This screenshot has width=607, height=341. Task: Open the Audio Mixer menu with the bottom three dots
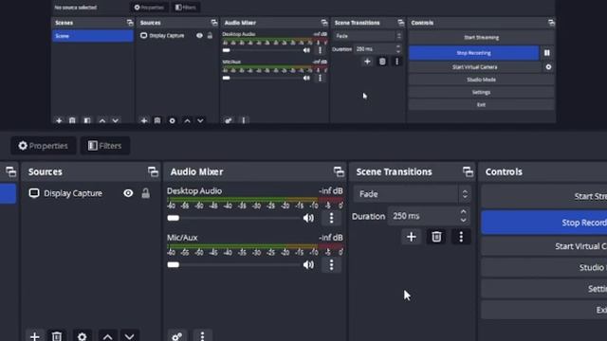point(202,336)
